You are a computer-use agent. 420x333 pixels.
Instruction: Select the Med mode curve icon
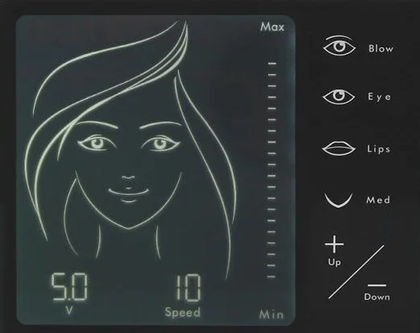[x=339, y=199]
